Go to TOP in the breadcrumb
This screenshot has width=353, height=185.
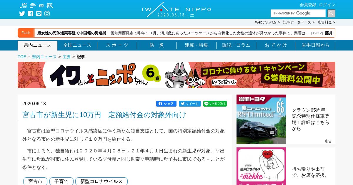[x=22, y=57]
